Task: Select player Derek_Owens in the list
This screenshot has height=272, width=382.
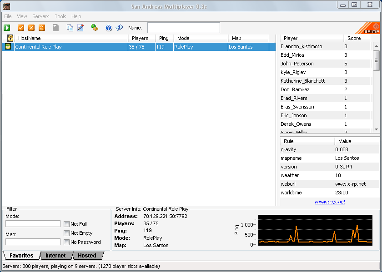Action: pyautogui.click(x=326, y=124)
